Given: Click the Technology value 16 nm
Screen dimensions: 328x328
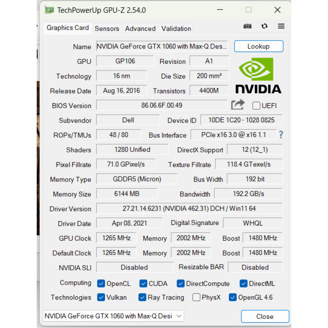Looking at the screenshot, I should (x=122, y=76).
